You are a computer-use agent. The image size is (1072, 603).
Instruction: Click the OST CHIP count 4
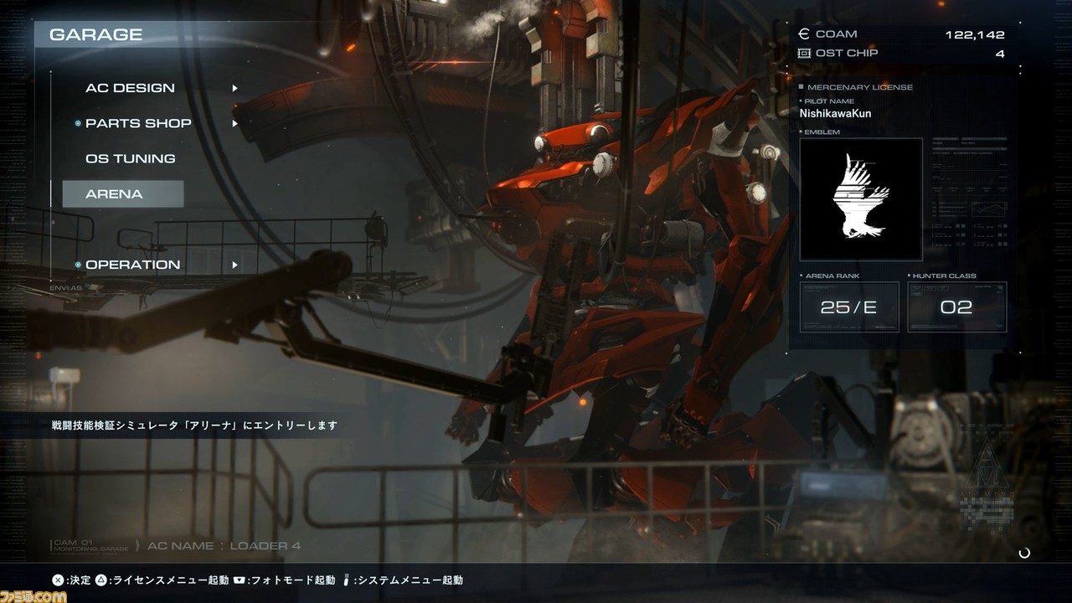point(1000,54)
